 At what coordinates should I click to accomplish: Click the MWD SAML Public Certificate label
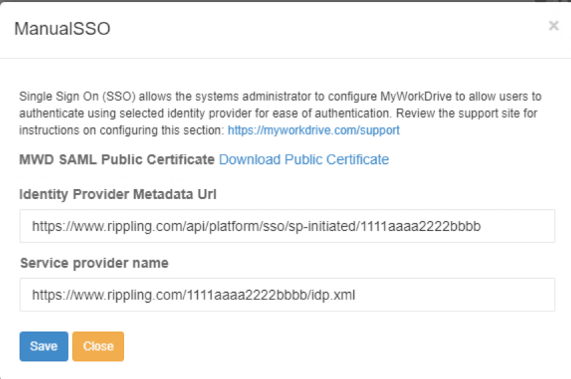117,159
